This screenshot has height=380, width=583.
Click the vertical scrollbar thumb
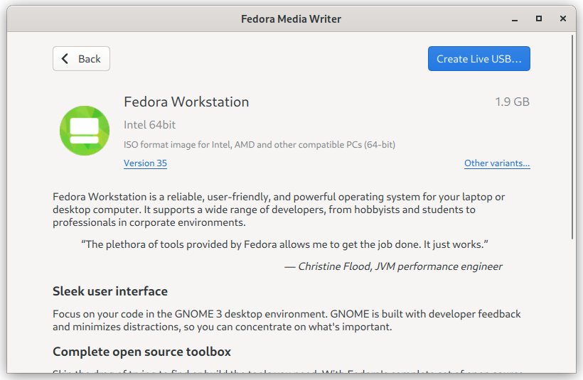(572, 136)
